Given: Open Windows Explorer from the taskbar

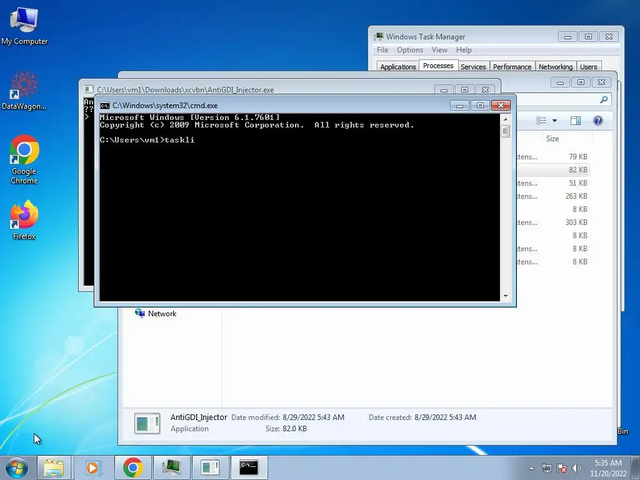Looking at the screenshot, I should pos(54,467).
